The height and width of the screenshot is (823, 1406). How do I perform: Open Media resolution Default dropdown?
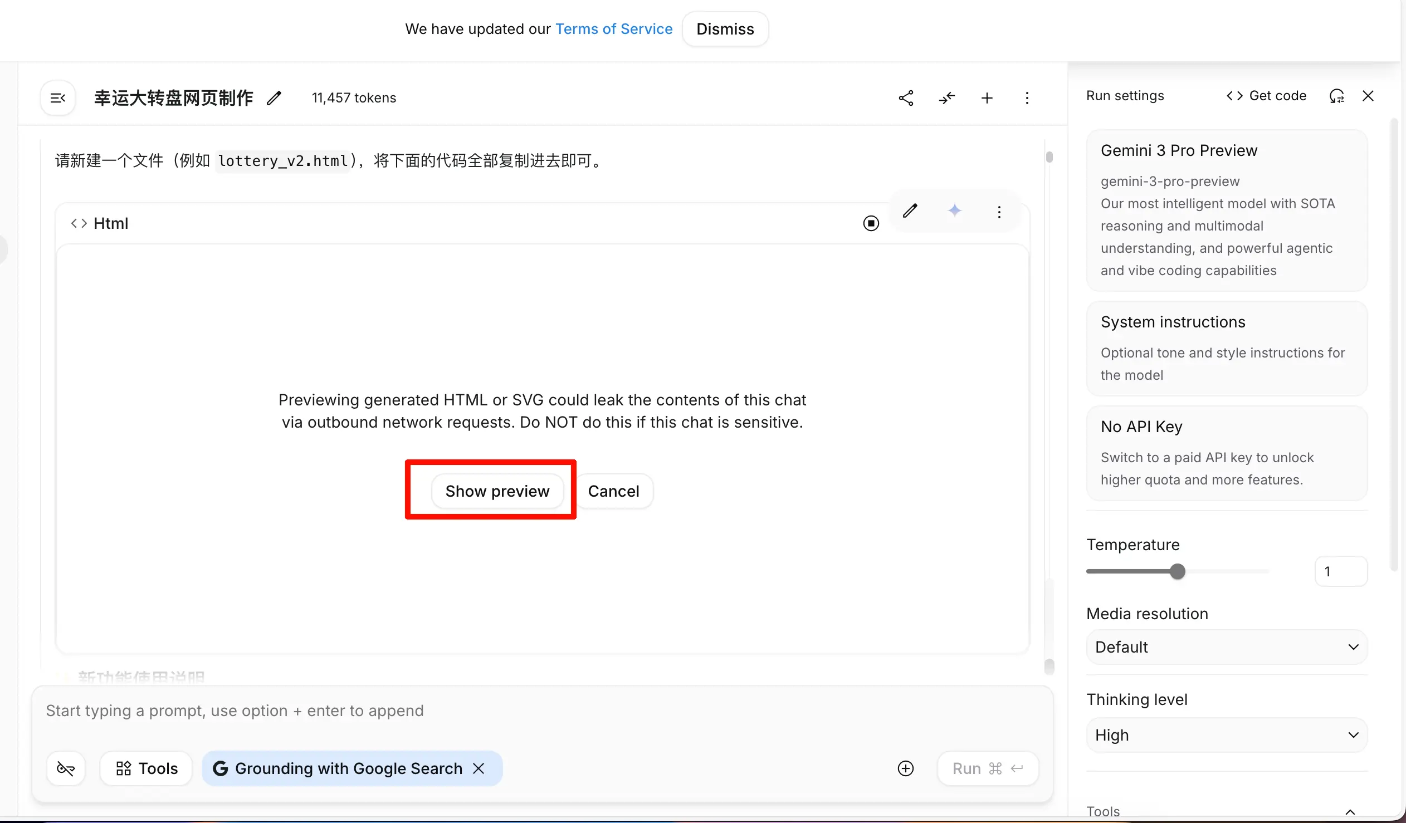click(x=1226, y=647)
